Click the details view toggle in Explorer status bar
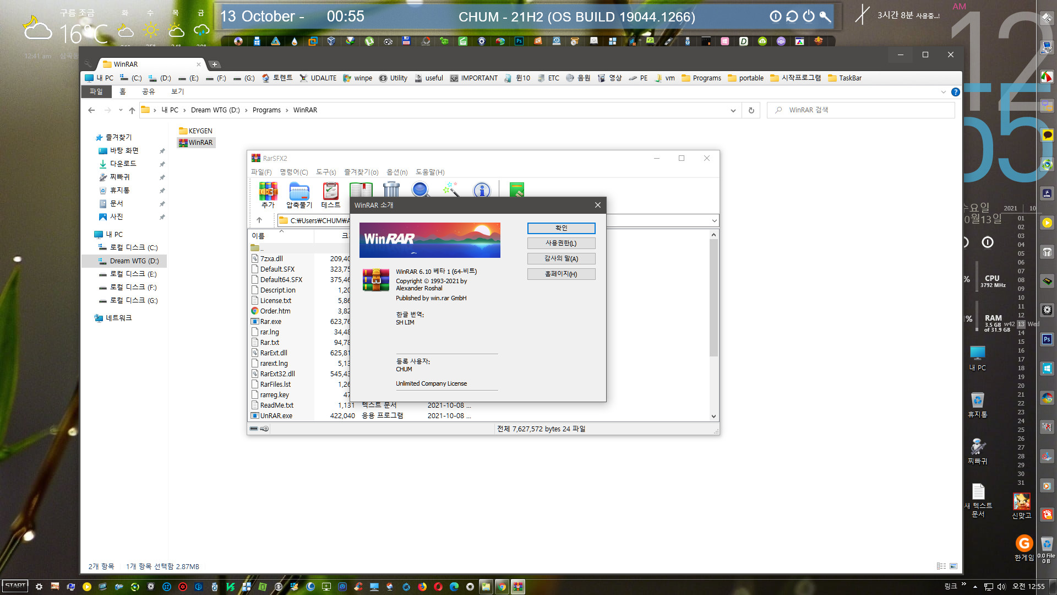Screen dimensions: 1057x595 tap(941, 566)
